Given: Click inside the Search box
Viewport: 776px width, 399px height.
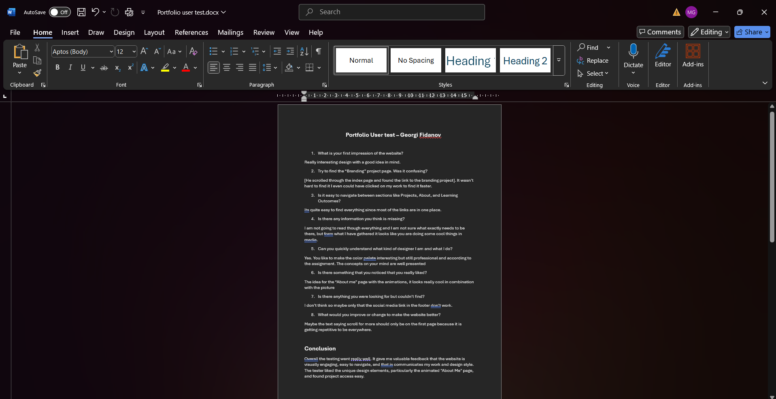Looking at the screenshot, I should (391, 12).
